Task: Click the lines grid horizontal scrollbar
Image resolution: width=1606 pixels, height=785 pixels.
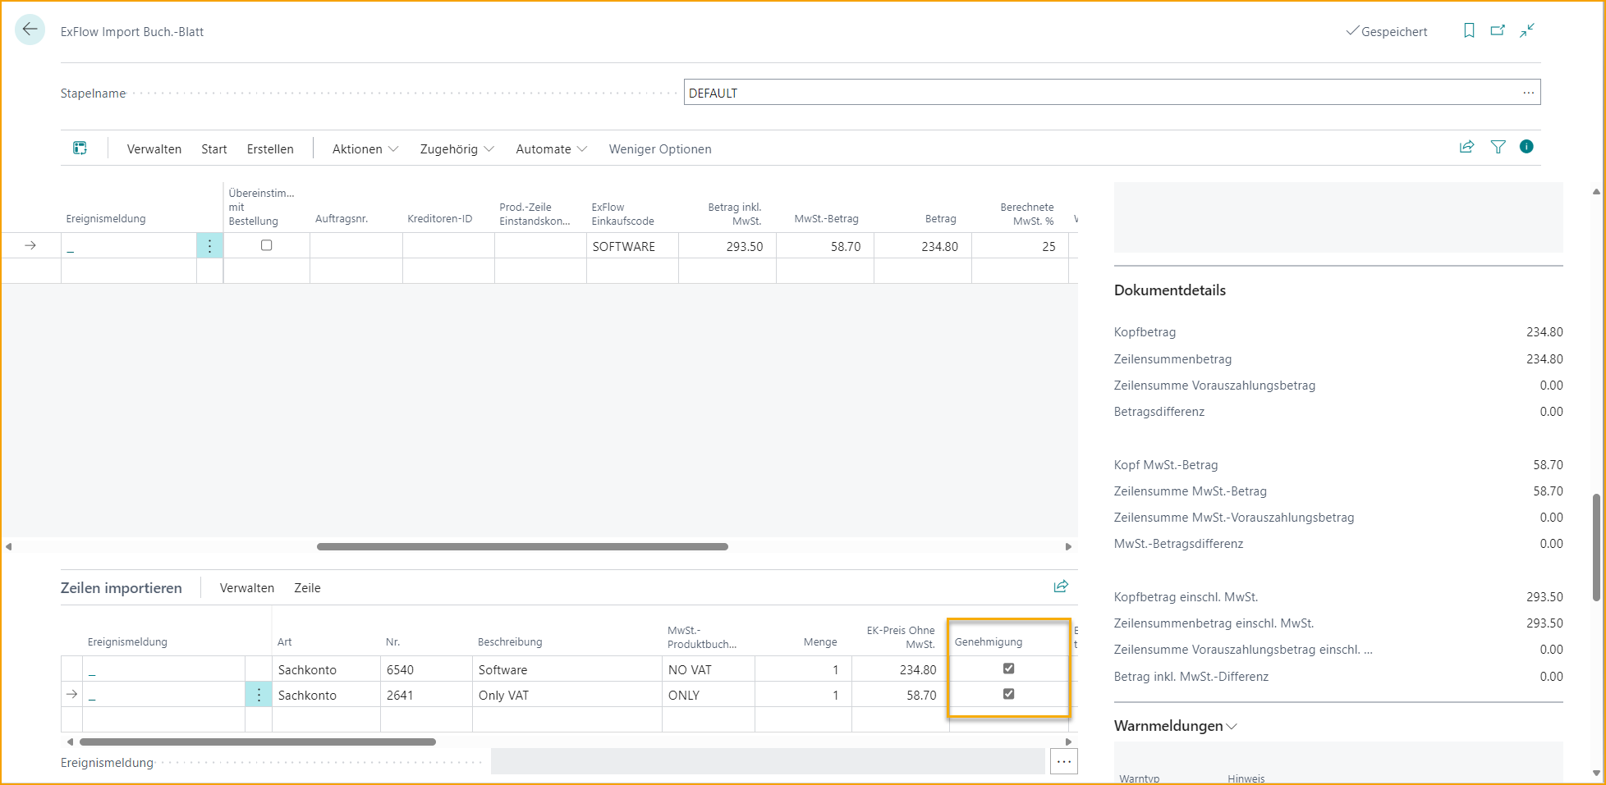Action: pyautogui.click(x=257, y=742)
